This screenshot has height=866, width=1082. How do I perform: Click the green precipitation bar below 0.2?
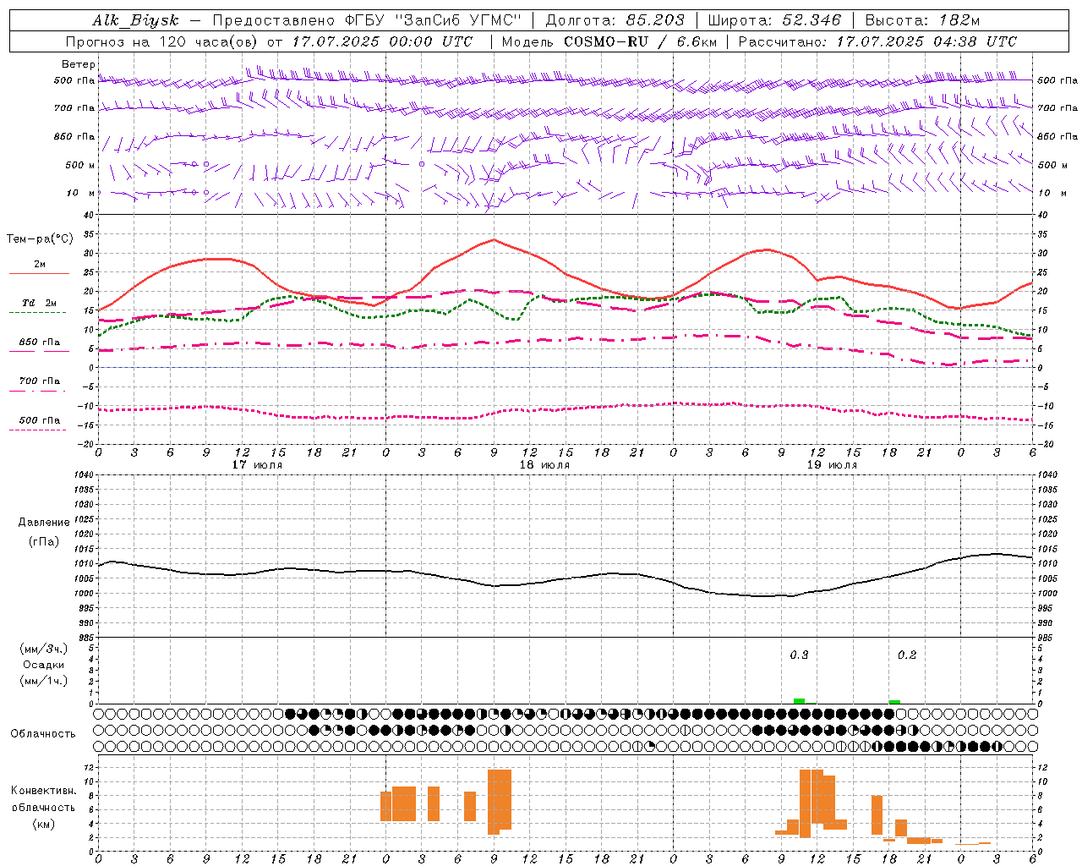[x=894, y=702]
